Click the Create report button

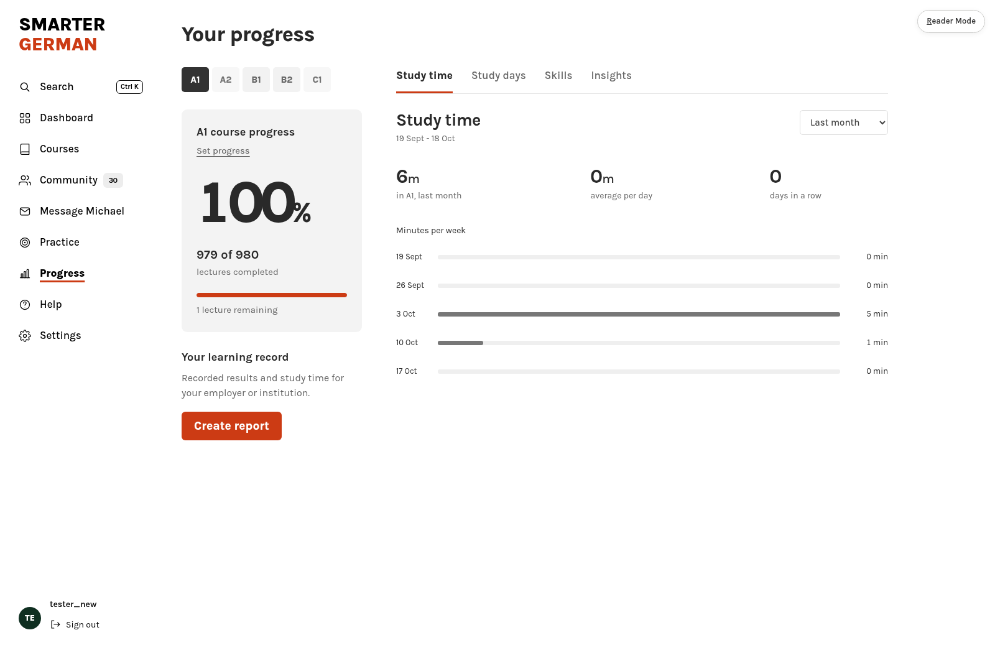231,426
